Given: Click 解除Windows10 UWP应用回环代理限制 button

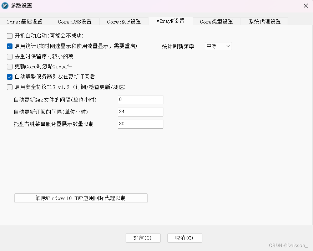Looking at the screenshot, I should 81,198.
